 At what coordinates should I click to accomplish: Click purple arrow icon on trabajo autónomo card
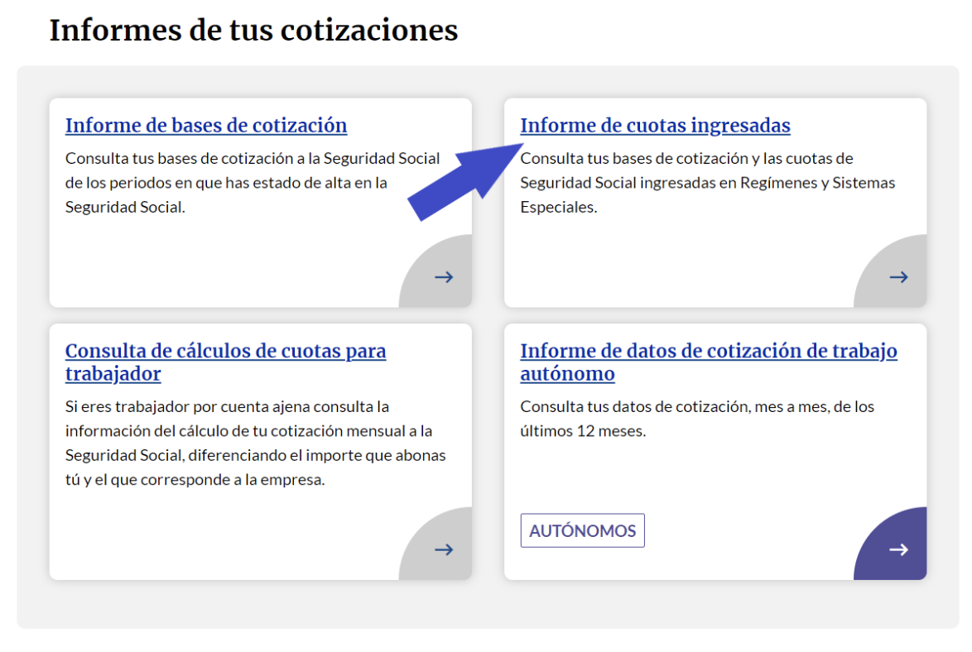coord(899,549)
